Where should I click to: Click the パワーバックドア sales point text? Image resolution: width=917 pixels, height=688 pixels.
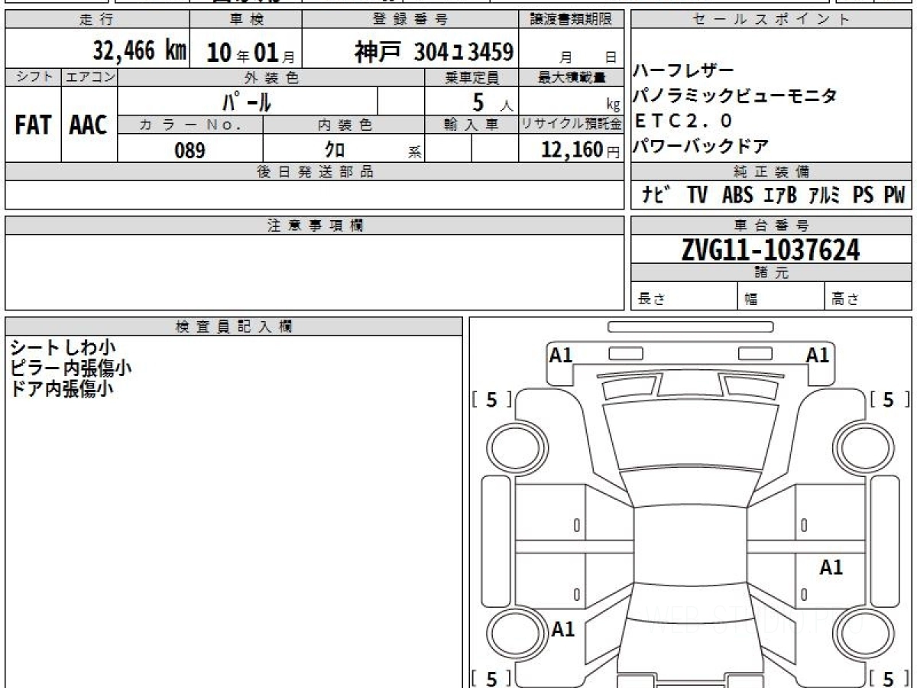[701, 145]
